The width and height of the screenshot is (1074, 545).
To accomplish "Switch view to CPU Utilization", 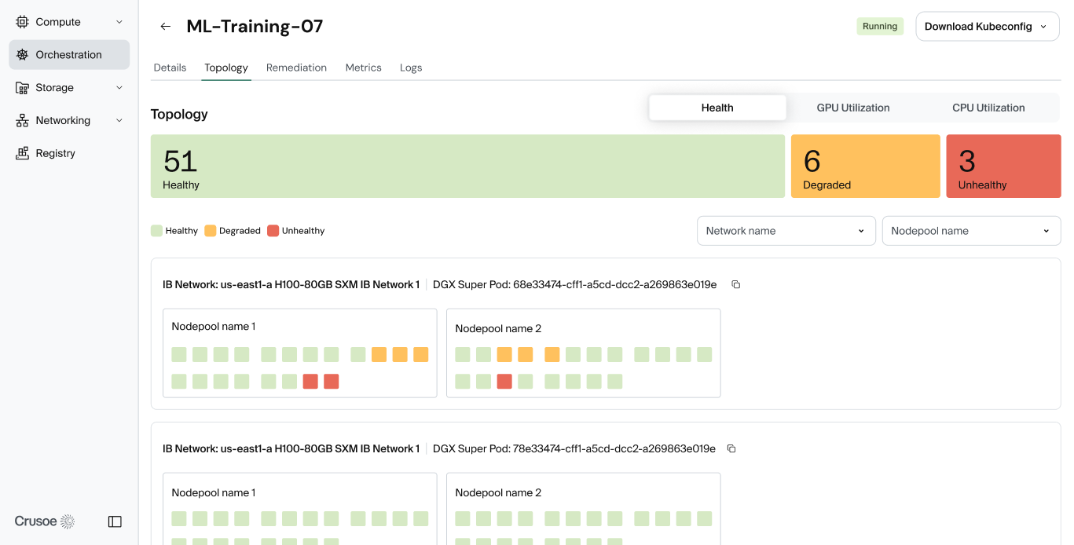I will [x=988, y=108].
